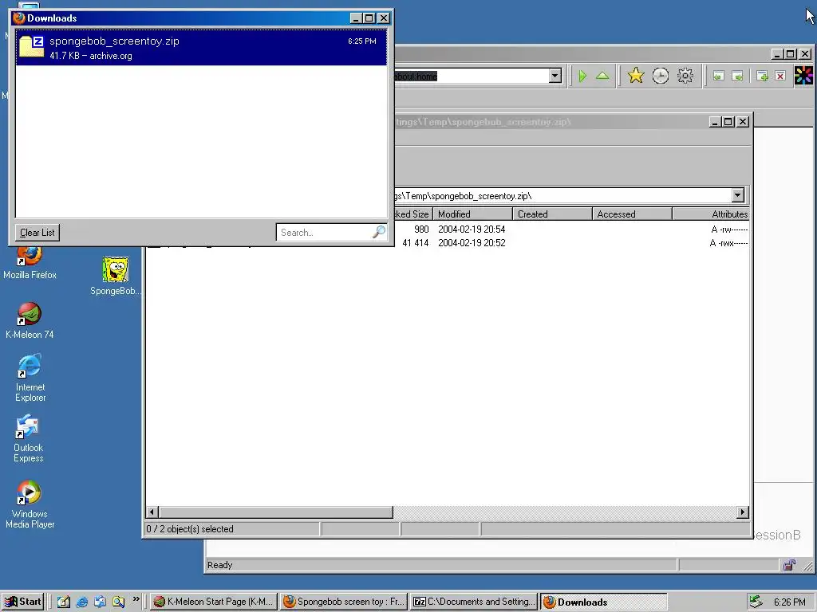Open History via the clock icon

pyautogui.click(x=660, y=76)
